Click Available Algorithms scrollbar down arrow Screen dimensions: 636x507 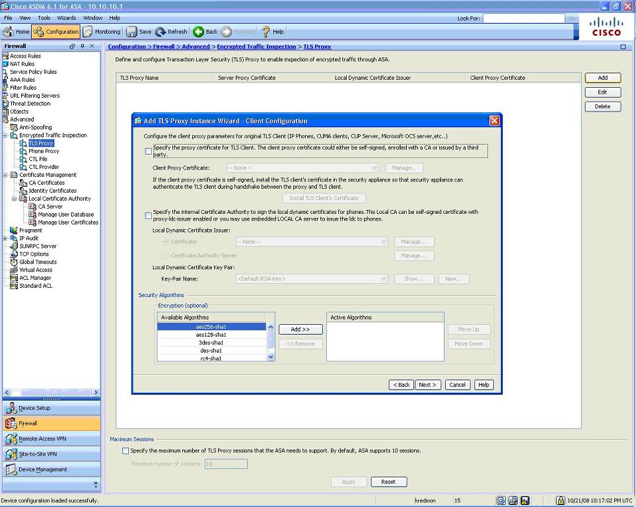[271, 357]
